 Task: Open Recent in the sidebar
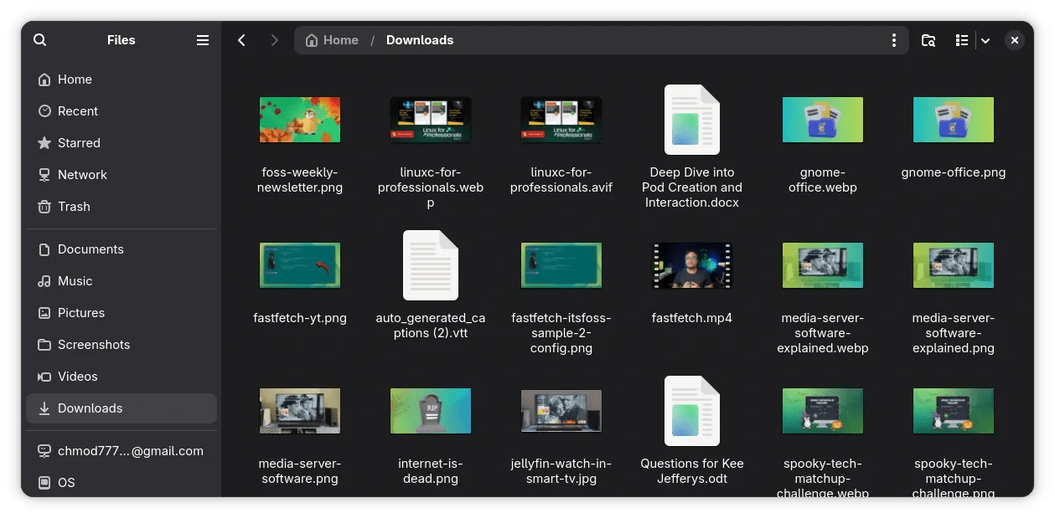click(122, 111)
